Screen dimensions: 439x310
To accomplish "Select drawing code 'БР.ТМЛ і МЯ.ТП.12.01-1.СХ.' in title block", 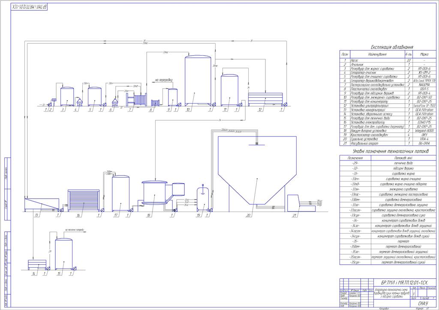I will [x=404, y=283].
